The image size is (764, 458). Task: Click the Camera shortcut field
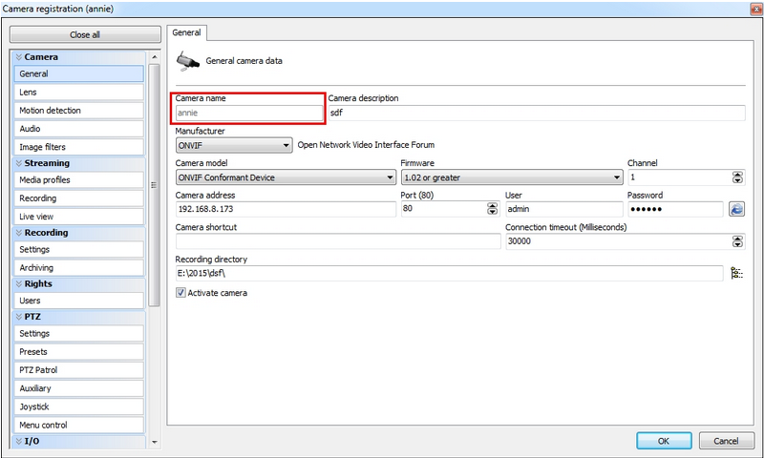(x=338, y=241)
